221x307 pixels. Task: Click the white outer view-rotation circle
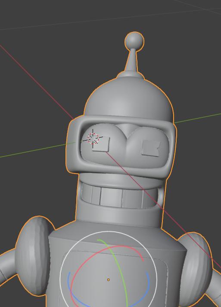(x=109, y=231)
